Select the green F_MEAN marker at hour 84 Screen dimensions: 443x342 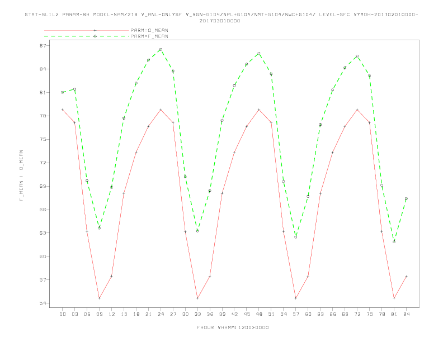406,198
